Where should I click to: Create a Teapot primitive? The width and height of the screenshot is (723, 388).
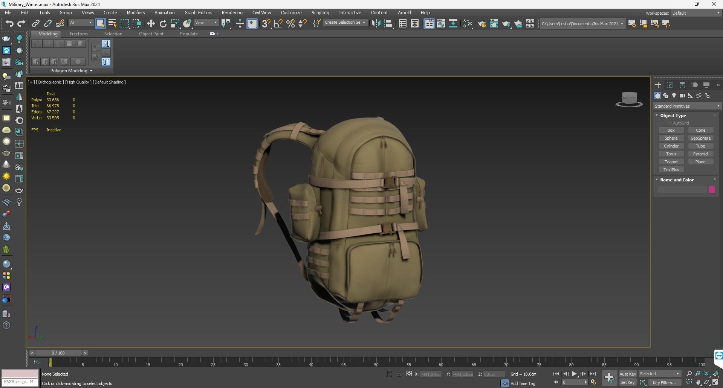click(671, 162)
